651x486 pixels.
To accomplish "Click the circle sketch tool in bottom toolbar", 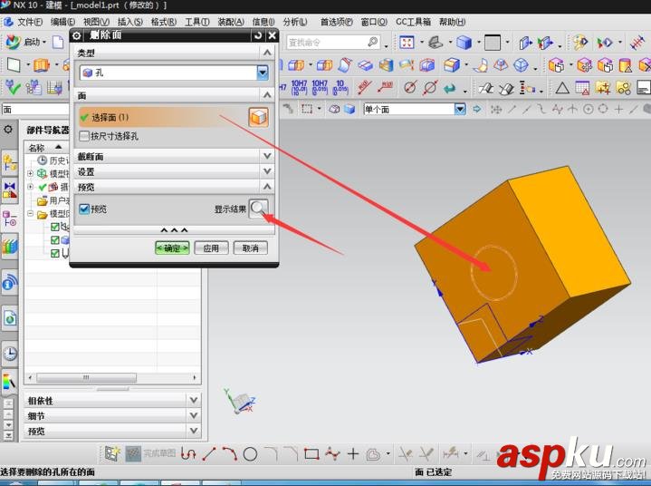I will pos(250,454).
